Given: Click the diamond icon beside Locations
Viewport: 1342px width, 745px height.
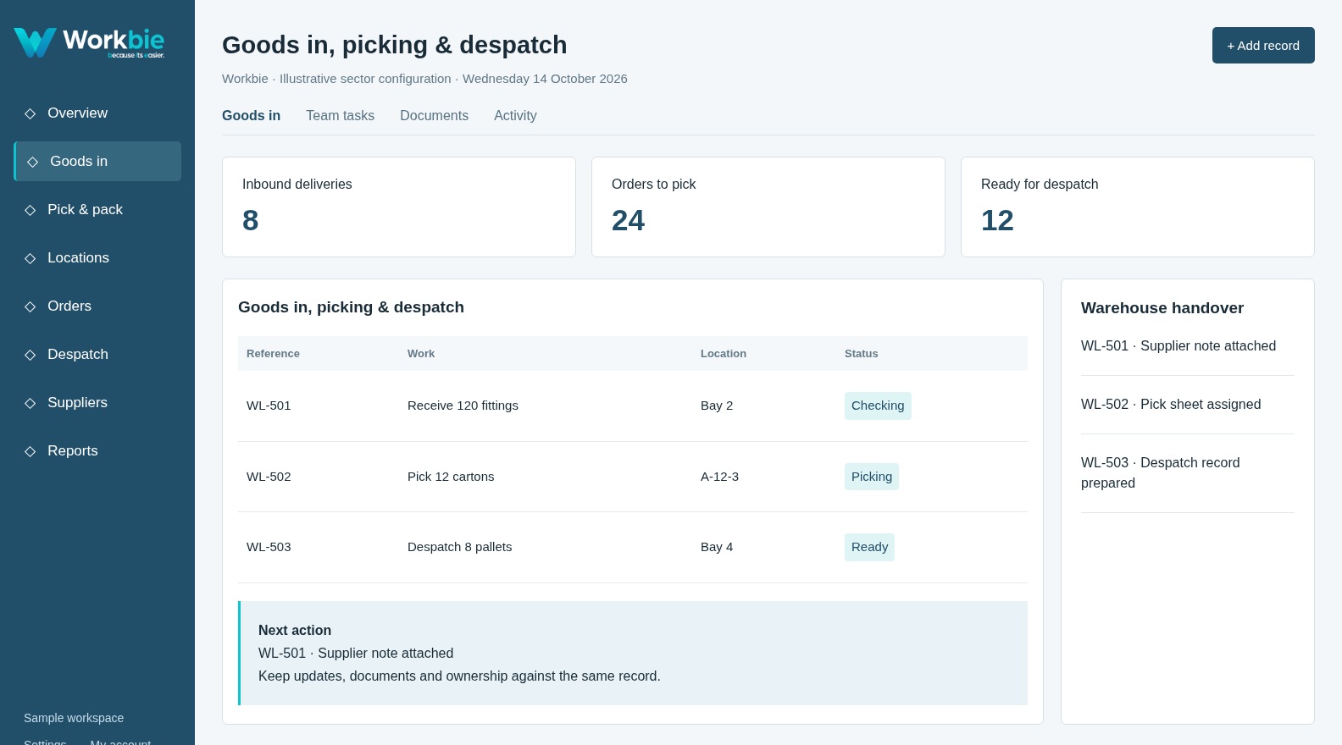Looking at the screenshot, I should tap(30, 258).
